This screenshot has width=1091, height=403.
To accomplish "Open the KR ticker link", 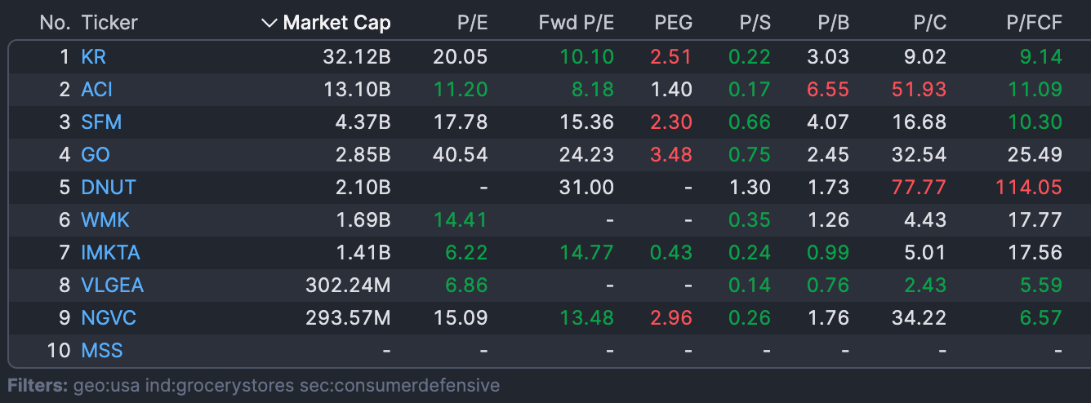I will [x=94, y=57].
